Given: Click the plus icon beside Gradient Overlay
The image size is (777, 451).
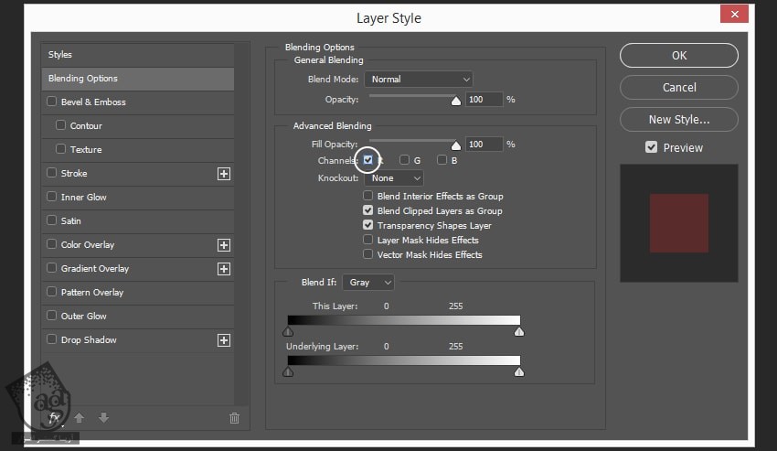Looking at the screenshot, I should point(224,269).
